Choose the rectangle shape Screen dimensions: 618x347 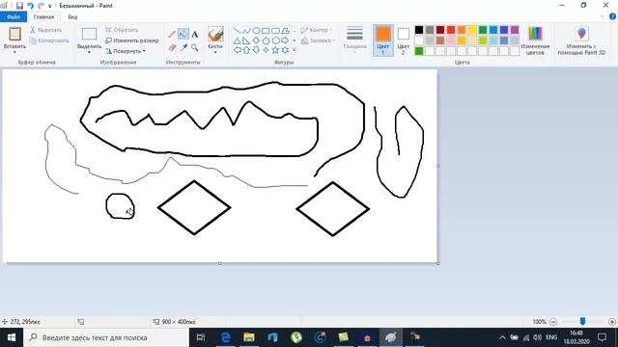pyautogui.click(x=266, y=31)
